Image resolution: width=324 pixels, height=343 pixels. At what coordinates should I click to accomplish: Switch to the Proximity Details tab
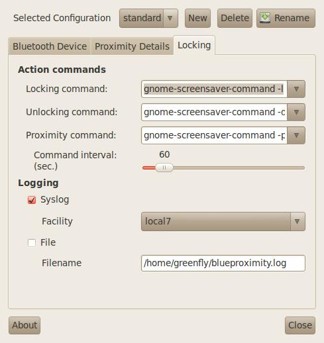(x=132, y=46)
